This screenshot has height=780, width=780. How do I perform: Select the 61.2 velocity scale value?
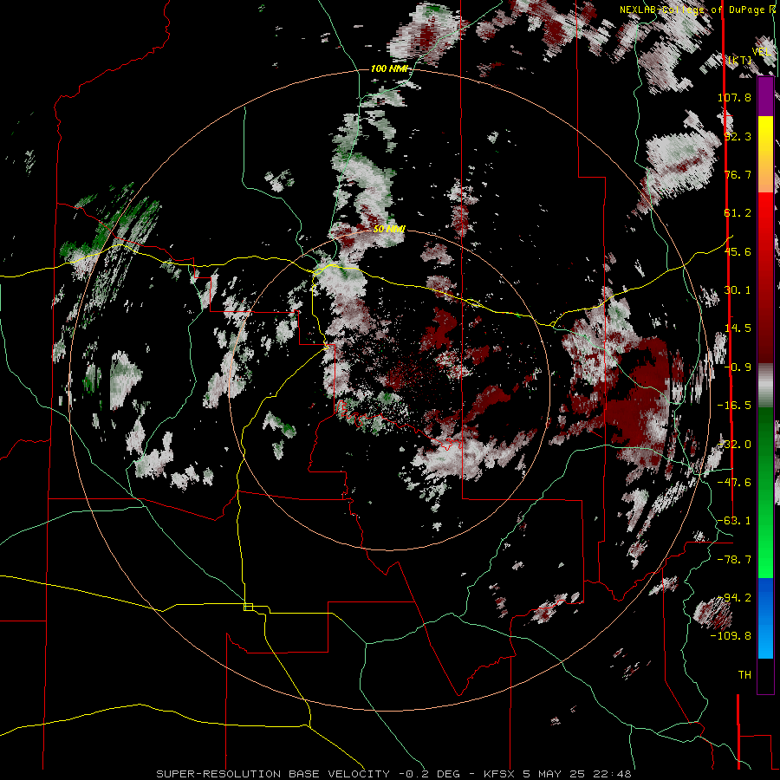tap(738, 213)
